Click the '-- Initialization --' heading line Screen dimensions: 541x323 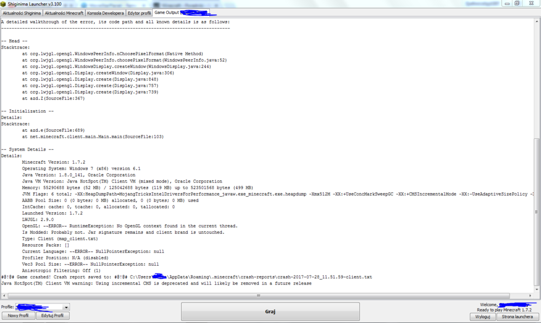(28, 111)
